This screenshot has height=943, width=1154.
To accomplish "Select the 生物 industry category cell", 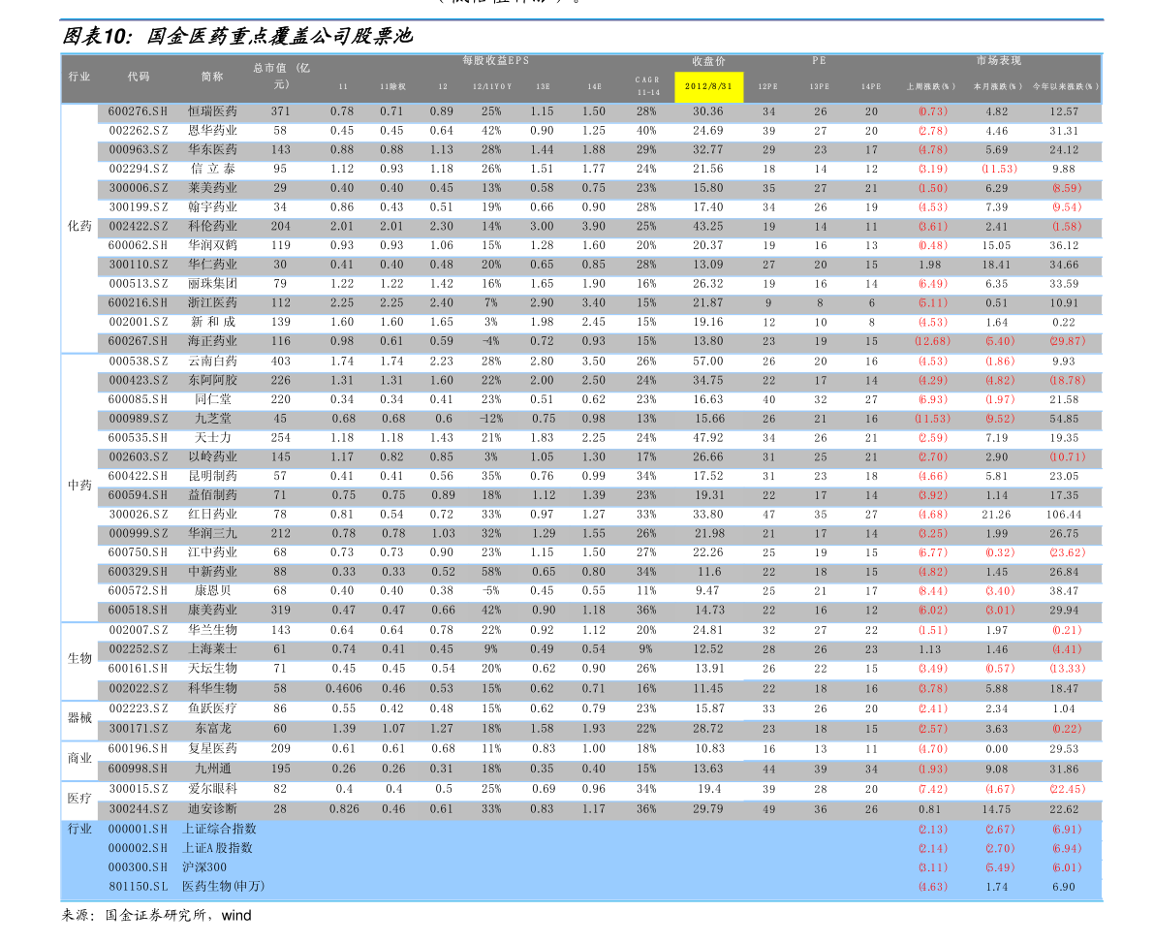I will click(x=79, y=659).
